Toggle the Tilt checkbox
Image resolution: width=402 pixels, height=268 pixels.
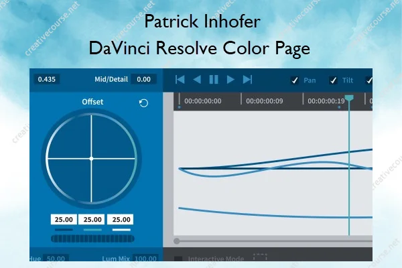[x=333, y=80]
